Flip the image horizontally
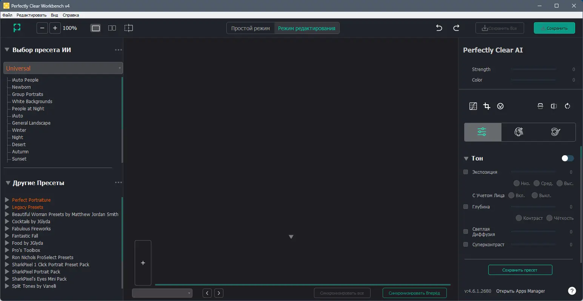The image size is (583, 301). pyautogui.click(x=554, y=106)
